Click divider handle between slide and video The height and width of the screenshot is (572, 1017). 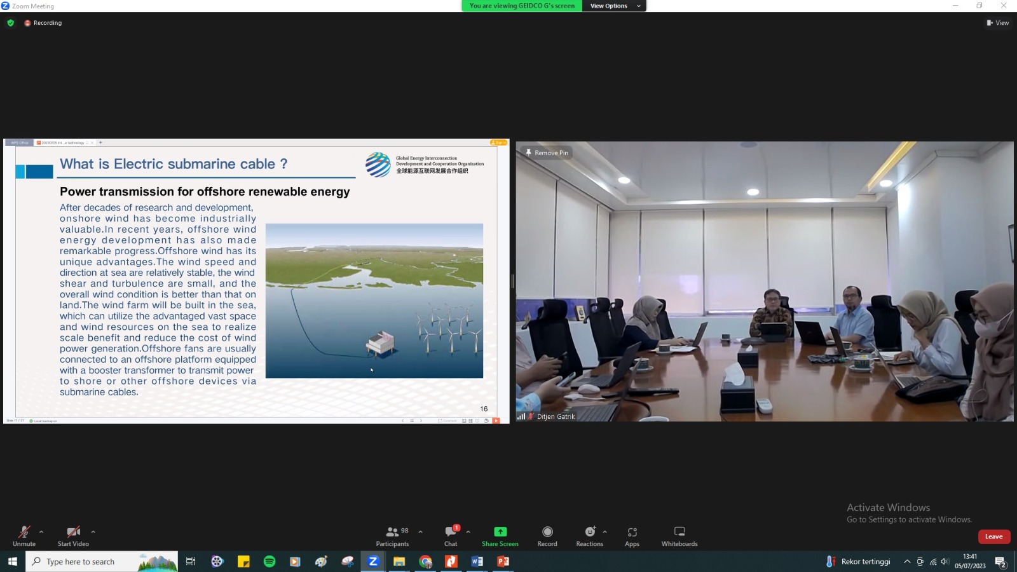[512, 281]
